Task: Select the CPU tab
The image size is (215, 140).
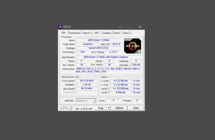Action: [x=64, y=33]
